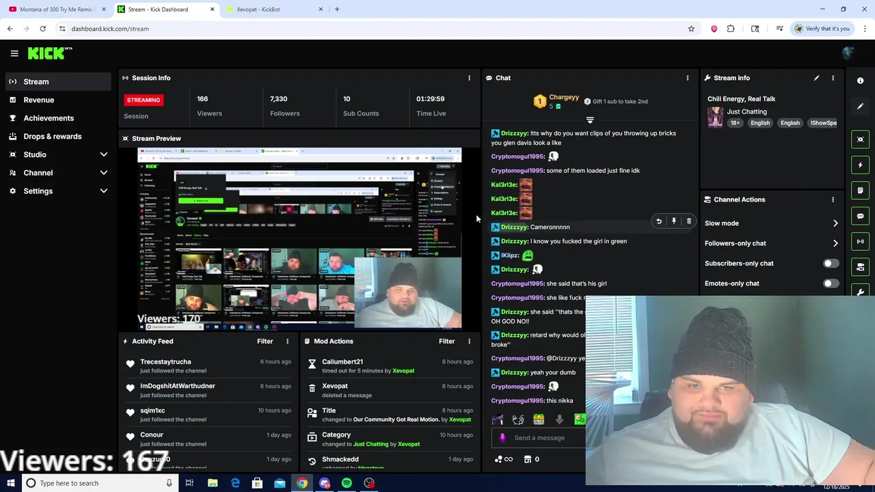Open Stream info three-dot menu
The height and width of the screenshot is (492, 875).
pyautogui.click(x=833, y=78)
